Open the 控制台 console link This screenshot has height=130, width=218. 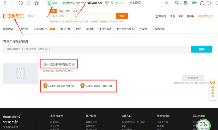pyautogui.click(x=190, y=16)
